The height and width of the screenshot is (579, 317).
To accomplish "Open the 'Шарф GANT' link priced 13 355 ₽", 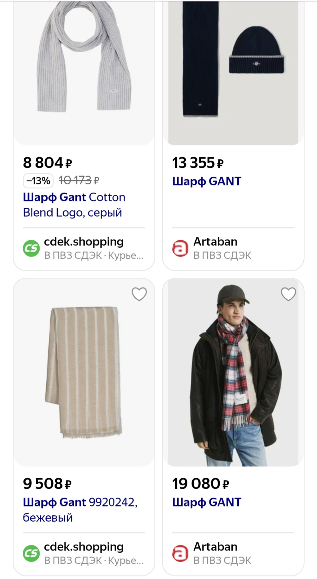I will click(207, 181).
